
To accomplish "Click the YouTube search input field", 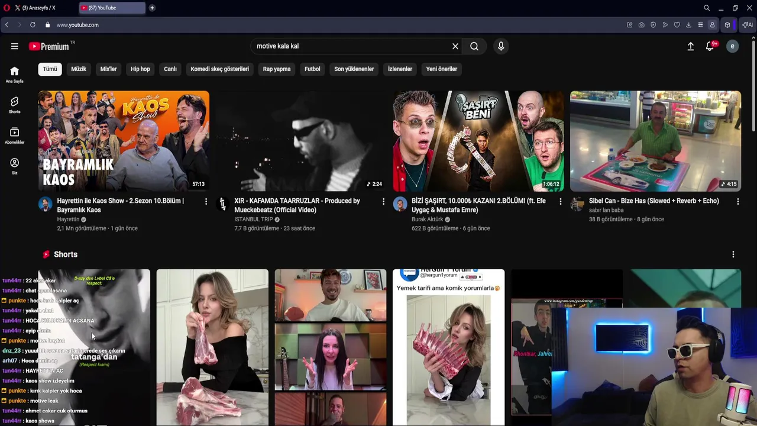I will point(349,46).
